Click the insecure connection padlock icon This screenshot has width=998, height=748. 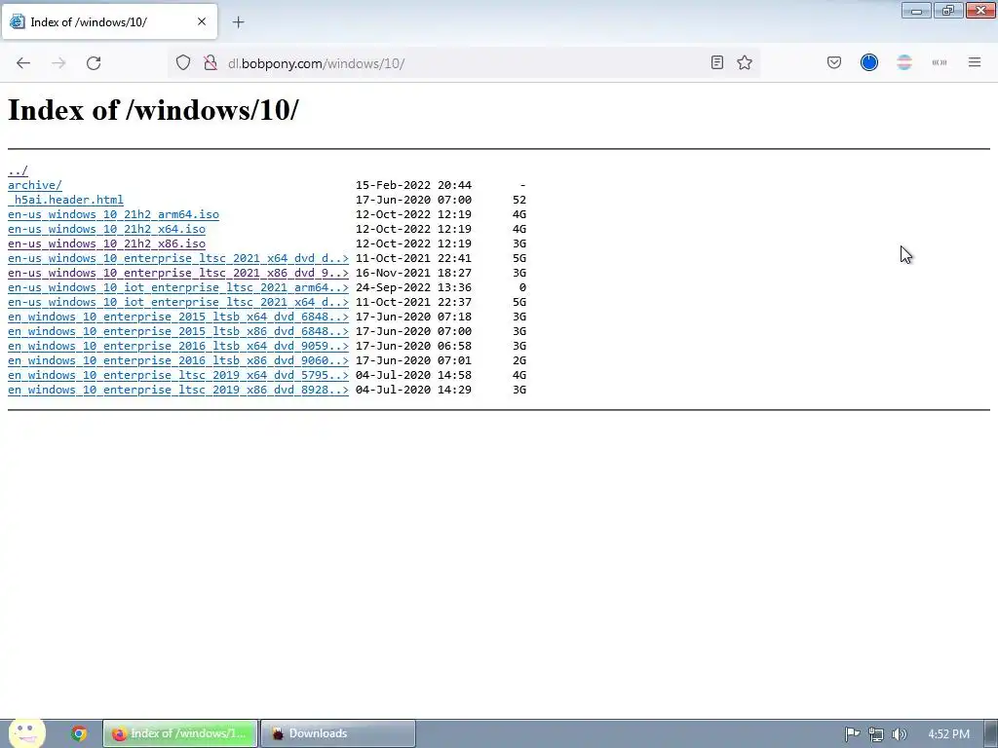tap(211, 63)
